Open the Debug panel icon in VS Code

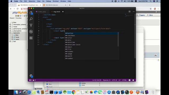31,32
